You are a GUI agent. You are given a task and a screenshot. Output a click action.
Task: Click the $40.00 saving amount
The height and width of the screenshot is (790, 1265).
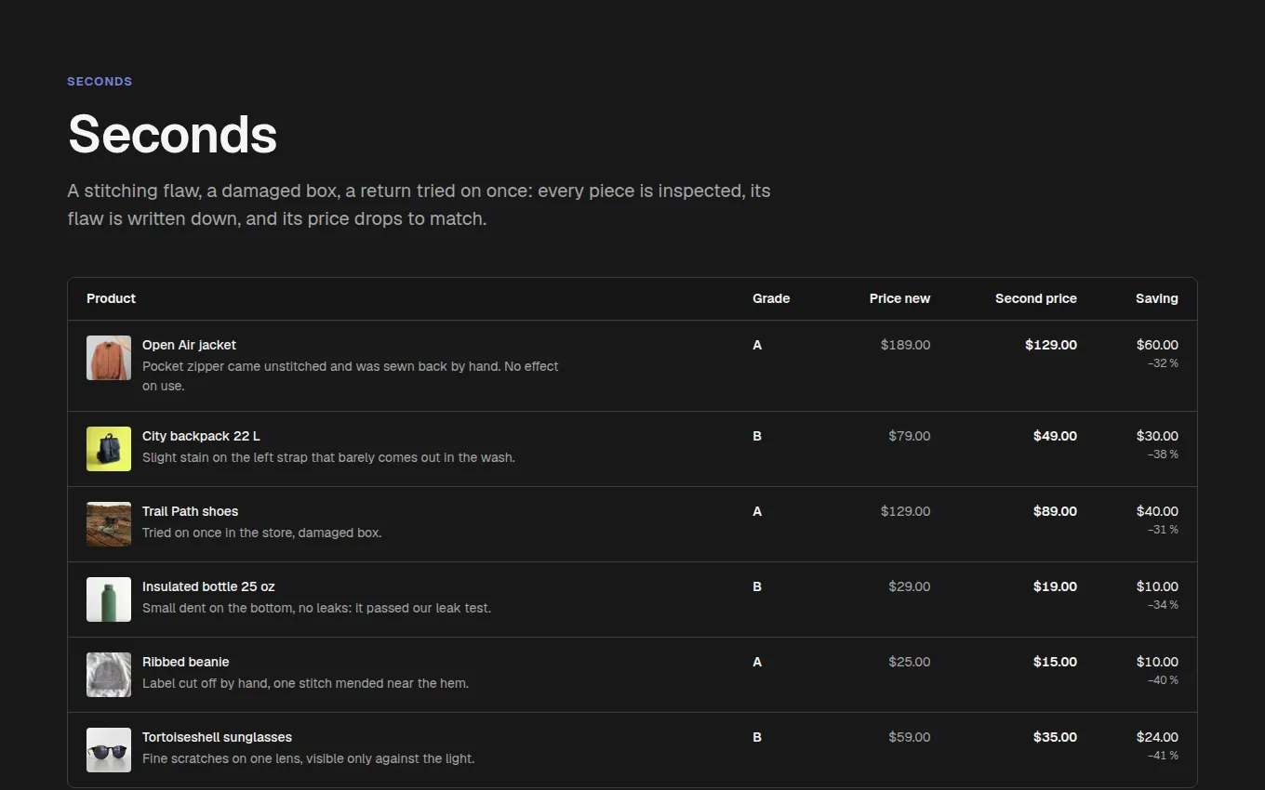[x=1157, y=511]
